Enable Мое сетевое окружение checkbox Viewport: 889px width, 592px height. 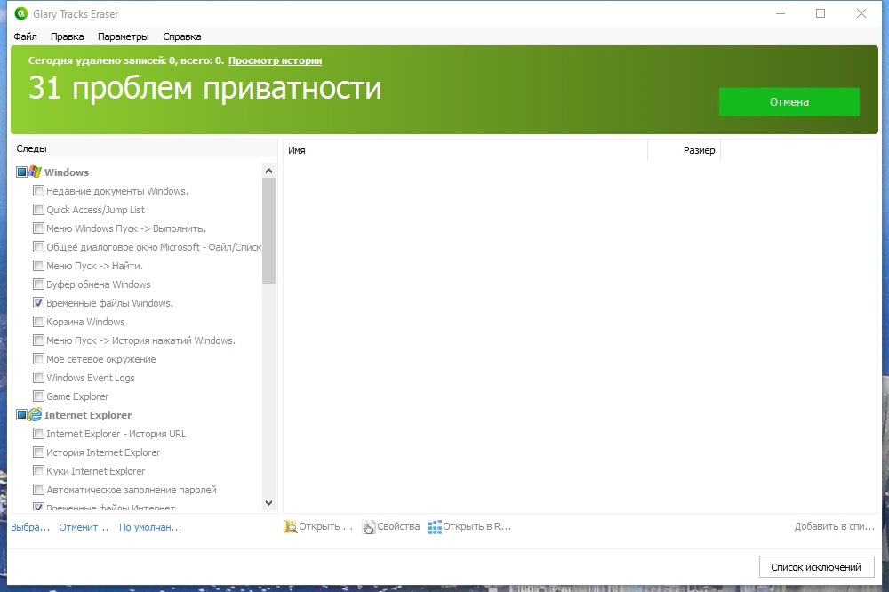click(38, 359)
